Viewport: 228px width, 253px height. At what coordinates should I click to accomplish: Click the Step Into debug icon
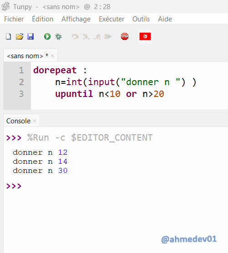pos(86,36)
